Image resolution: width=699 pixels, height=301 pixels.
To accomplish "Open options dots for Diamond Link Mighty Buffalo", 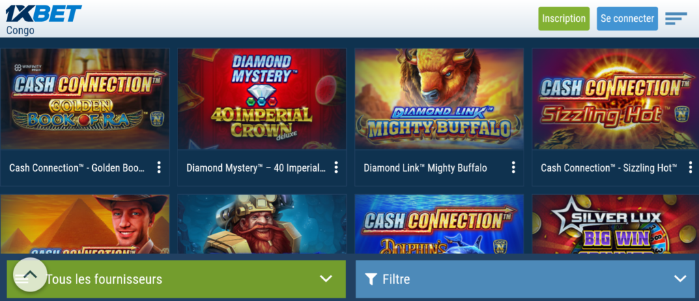I will coord(513,168).
